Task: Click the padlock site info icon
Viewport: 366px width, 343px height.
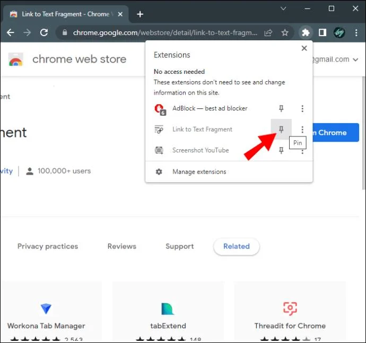Action: point(65,32)
